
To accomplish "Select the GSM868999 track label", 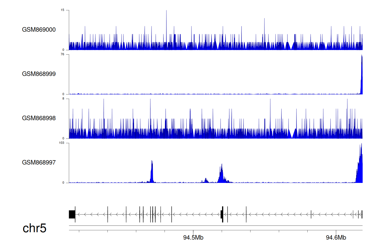I will 39,74.
